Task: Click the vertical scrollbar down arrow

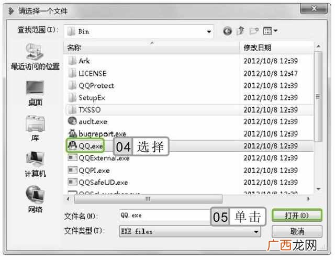Action: (318, 189)
